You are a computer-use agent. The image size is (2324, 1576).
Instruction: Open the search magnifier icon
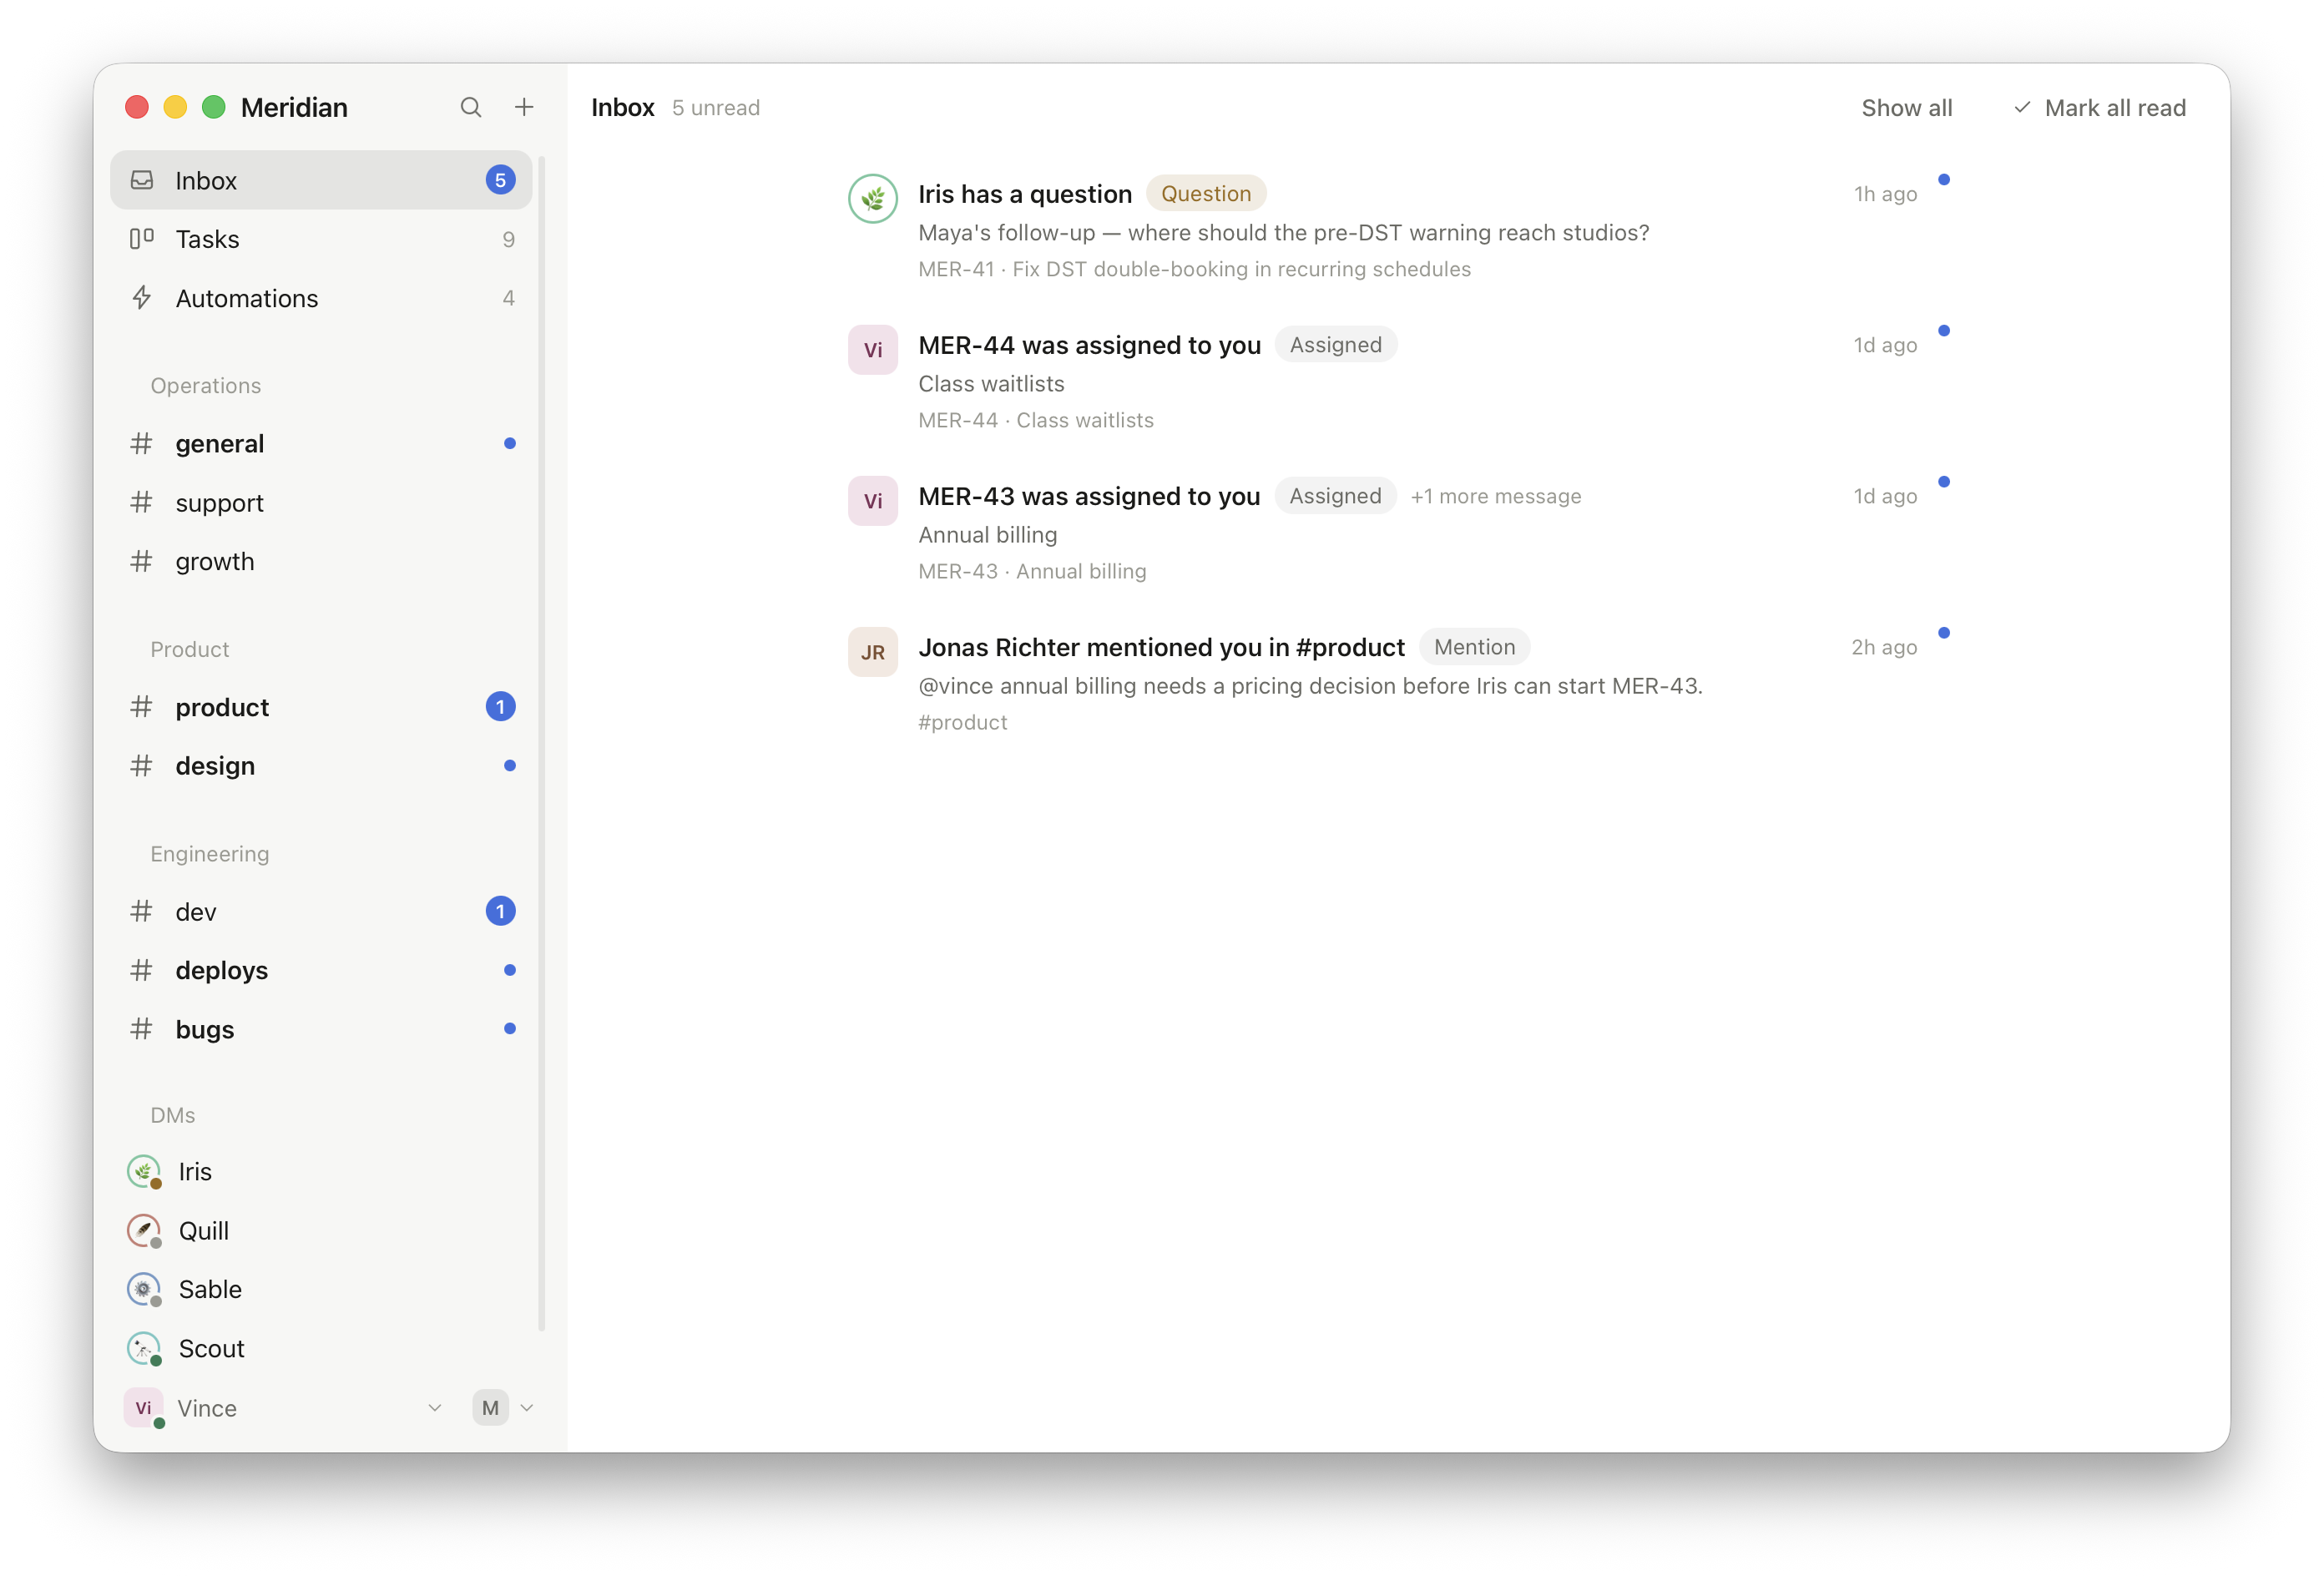click(470, 107)
